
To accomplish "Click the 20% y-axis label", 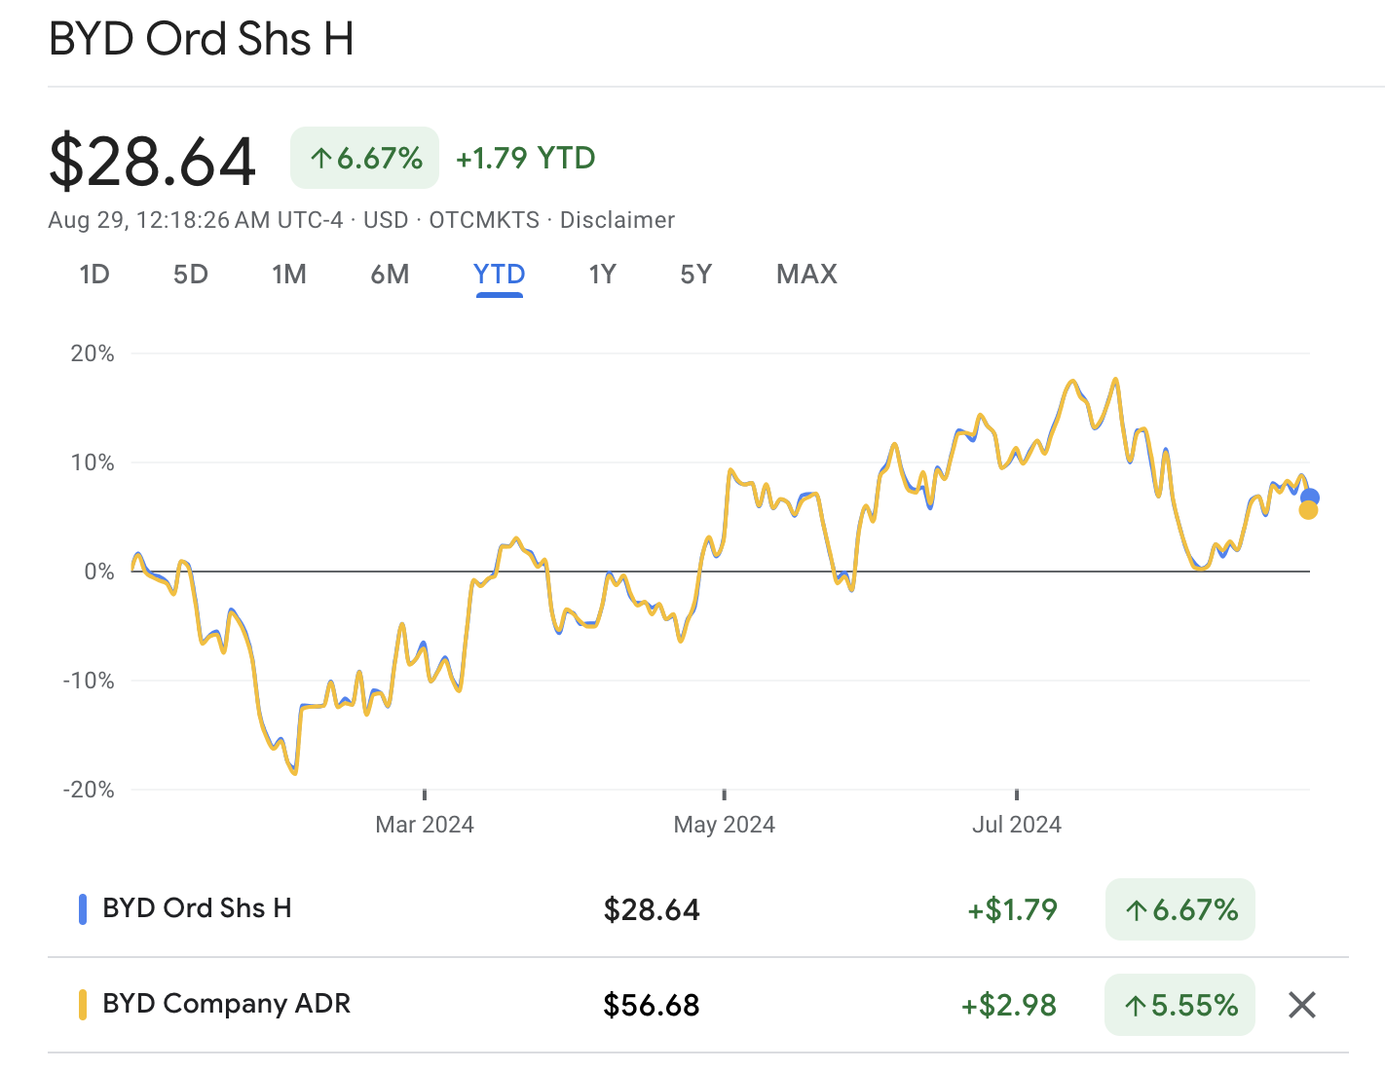I will (93, 353).
